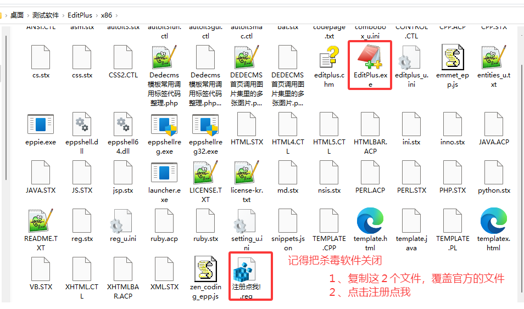Go to 测试软件 folder in breadcrumb
The image size is (524, 309).
(46, 15)
